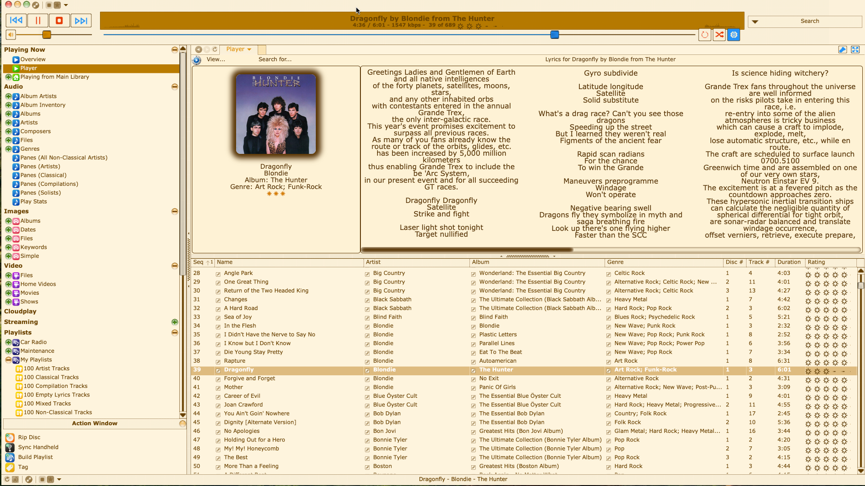This screenshot has height=486, width=865.
Task: Click the fullscreen expand icon in view header
Action: (855, 49)
